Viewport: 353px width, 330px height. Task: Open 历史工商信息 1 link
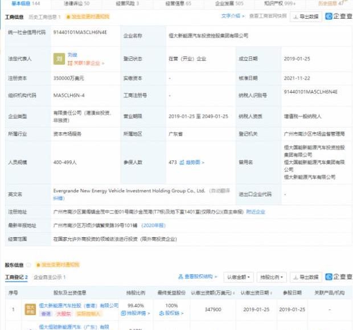pos(44,17)
